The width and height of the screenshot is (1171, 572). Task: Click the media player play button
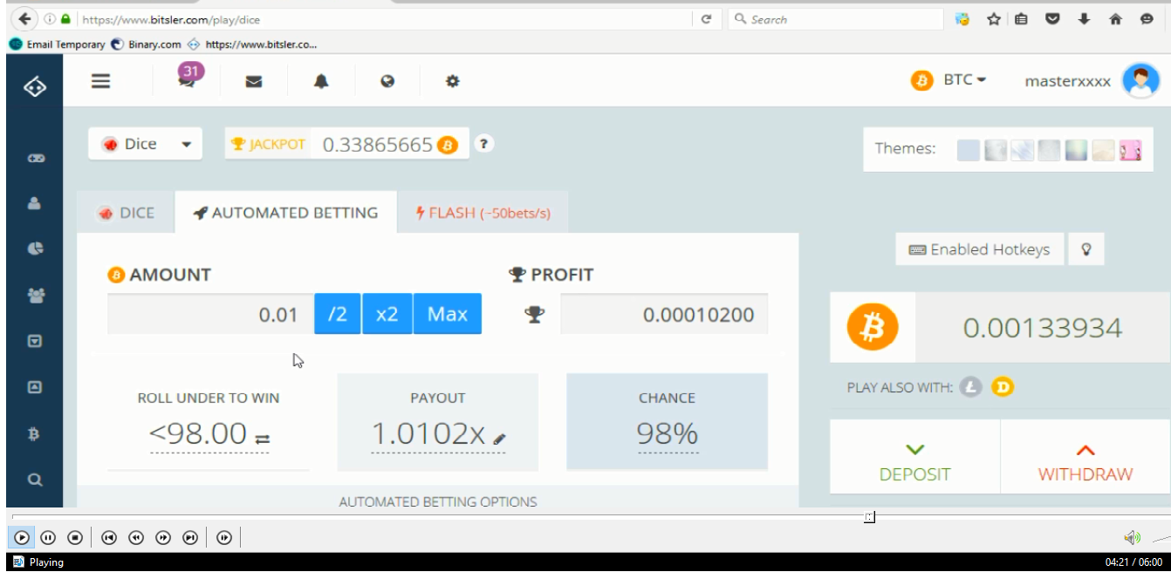pyautogui.click(x=22, y=538)
